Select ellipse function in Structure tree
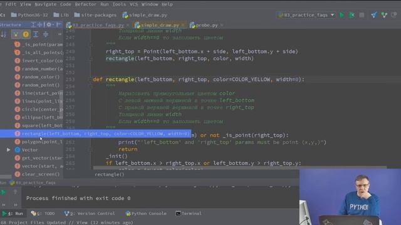Viewport: 401px width, 225px height. 39,117
